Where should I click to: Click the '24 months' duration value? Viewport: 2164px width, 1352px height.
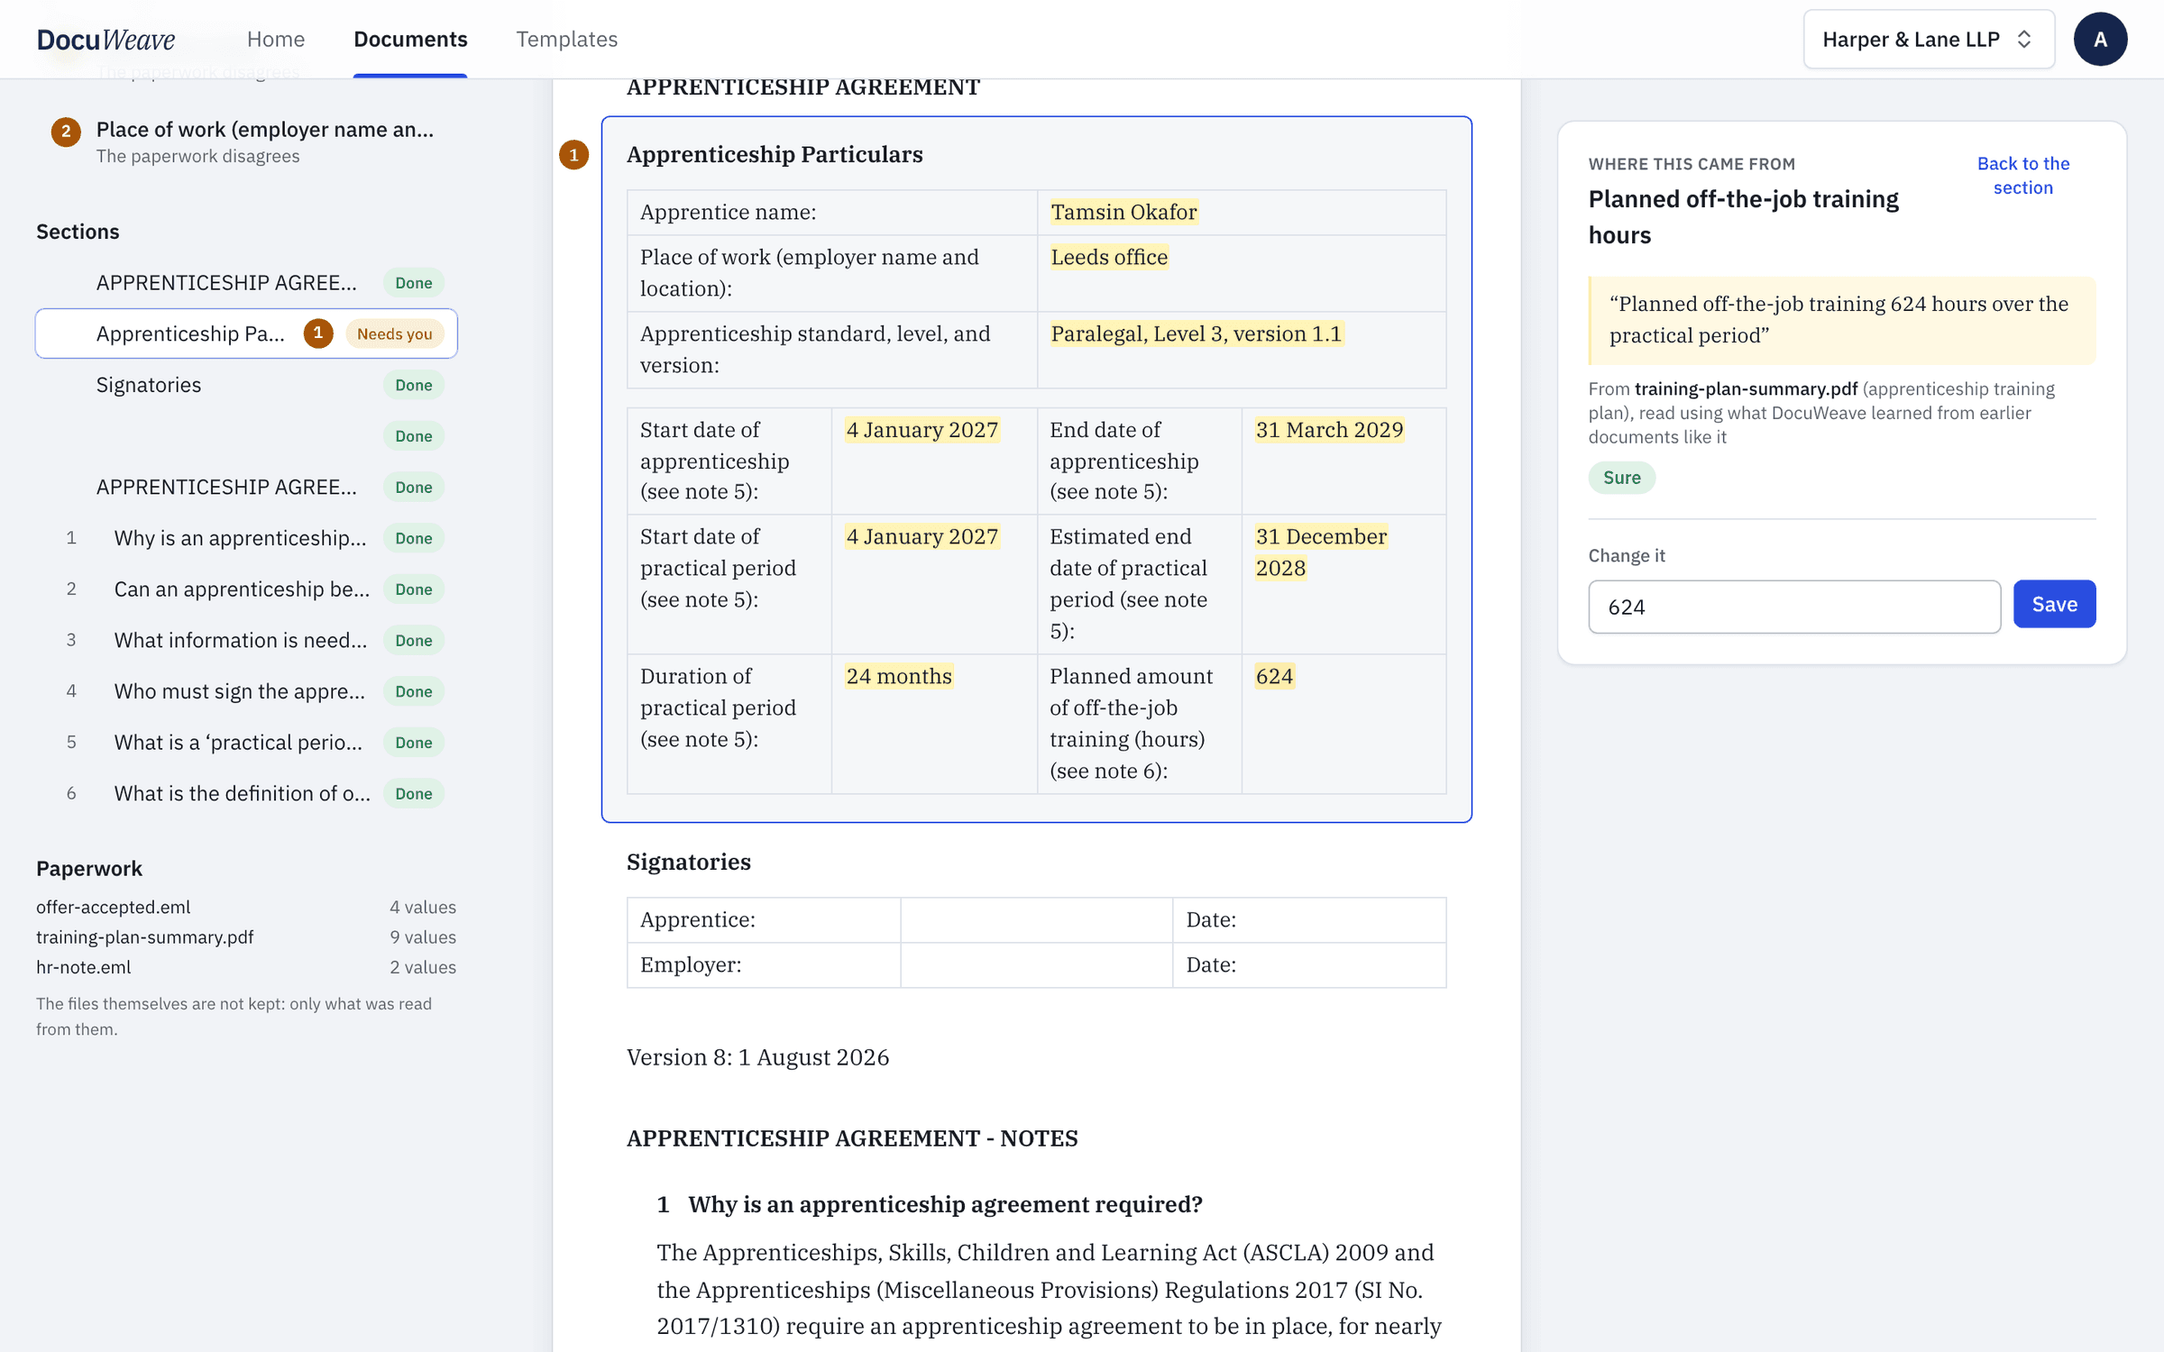pos(899,676)
